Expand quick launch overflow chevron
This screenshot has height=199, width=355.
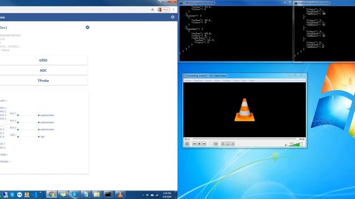tap(40, 192)
